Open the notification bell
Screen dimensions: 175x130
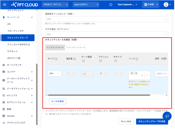tap(111, 5)
